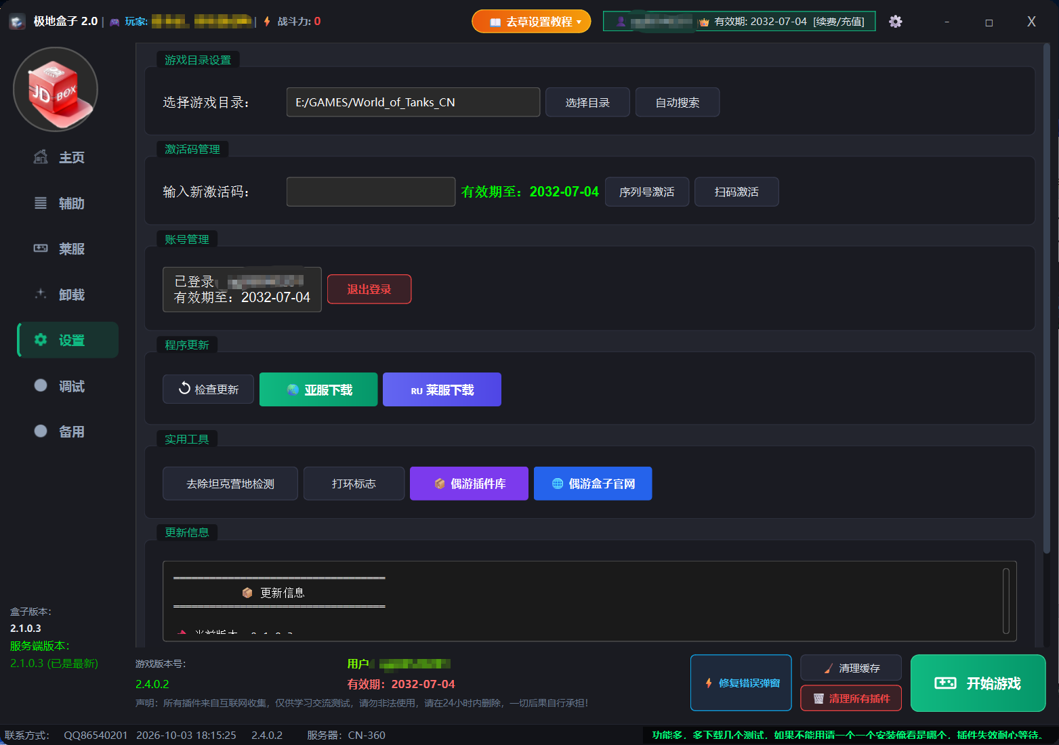Click the 检查更新 button
Image resolution: width=1059 pixels, height=745 pixels.
(208, 389)
